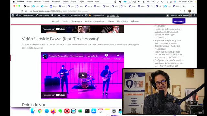The width and height of the screenshot is (207, 116).
Task: Open the Onglet menu
Action: [81, 2]
